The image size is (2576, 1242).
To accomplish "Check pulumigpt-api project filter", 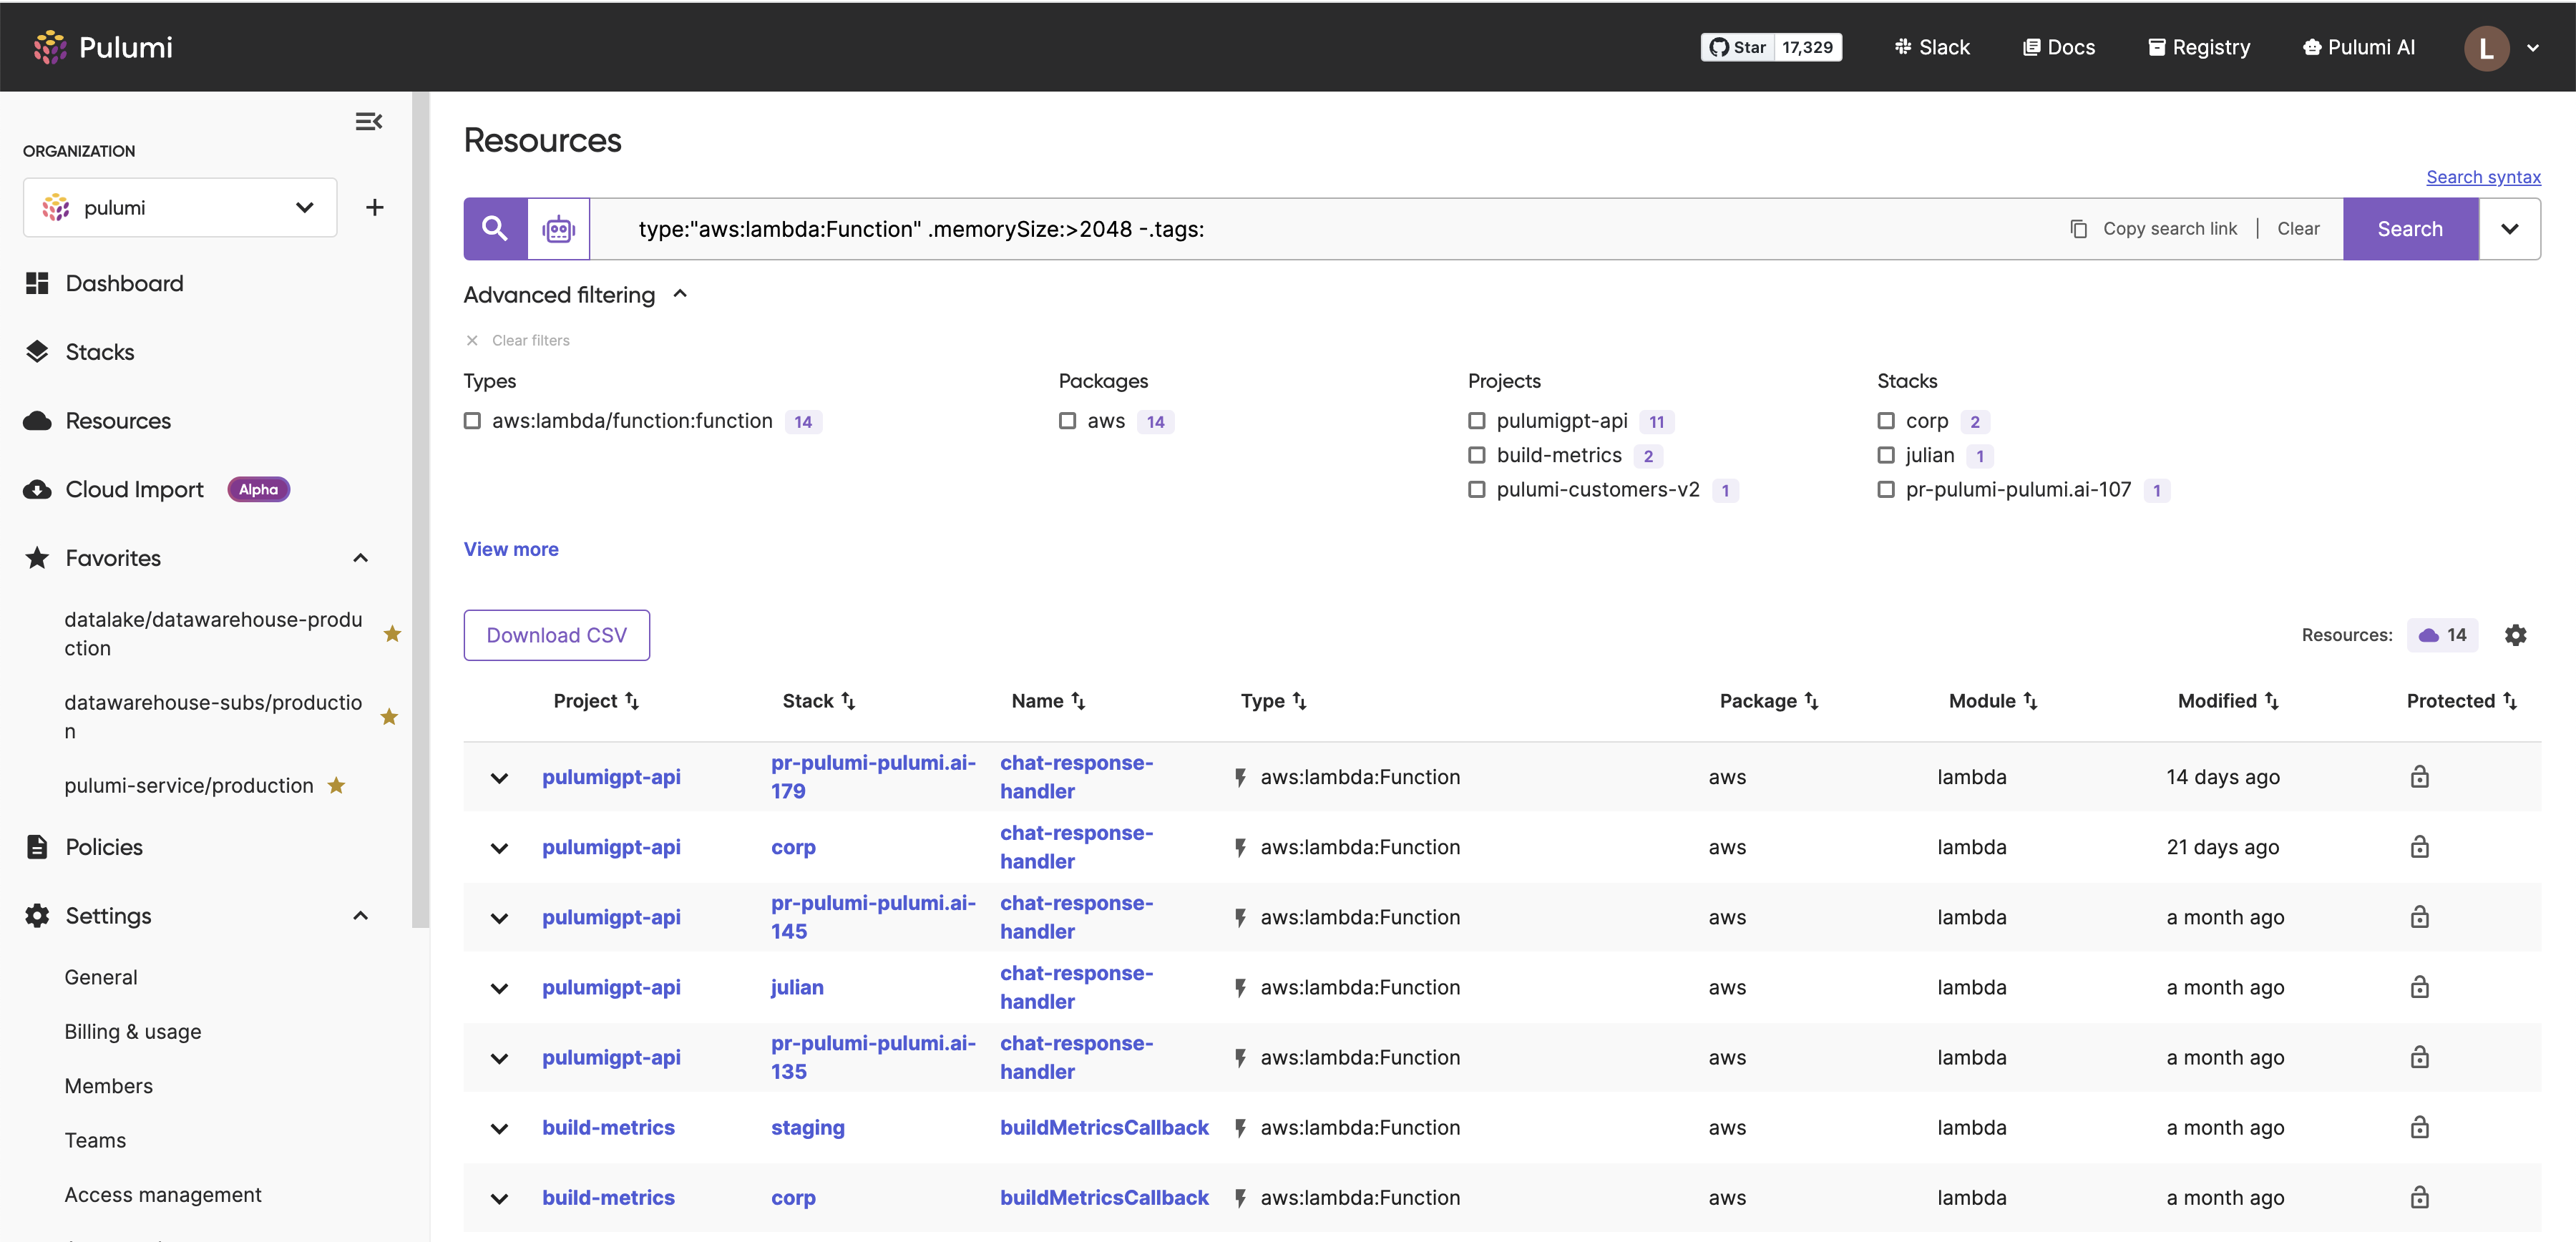I will tap(1476, 421).
